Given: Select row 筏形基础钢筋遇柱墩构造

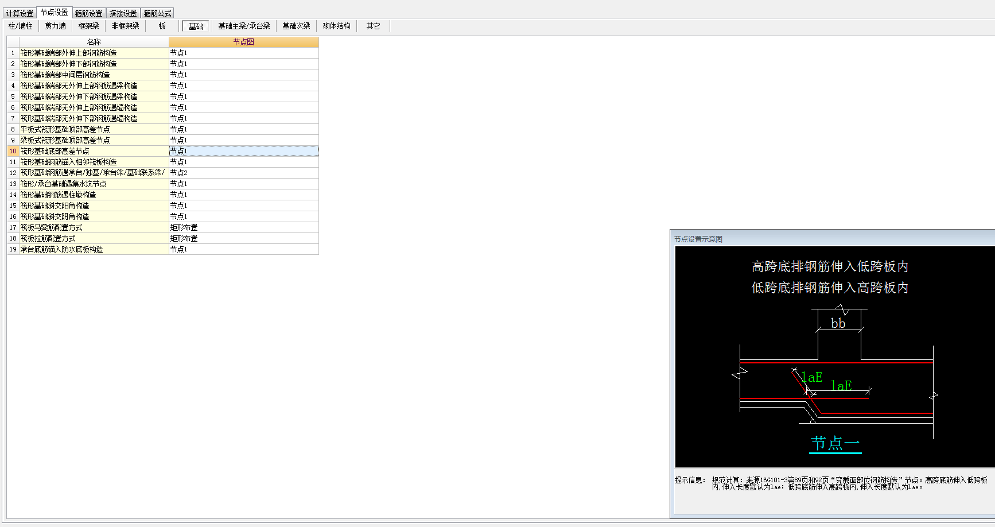Looking at the screenshot, I should point(94,195).
